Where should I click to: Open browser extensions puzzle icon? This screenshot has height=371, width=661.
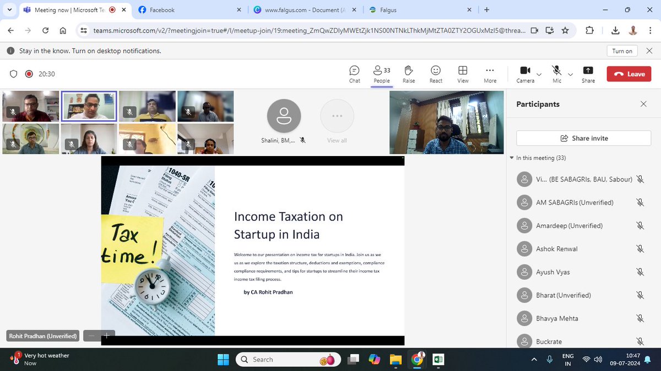coord(589,31)
